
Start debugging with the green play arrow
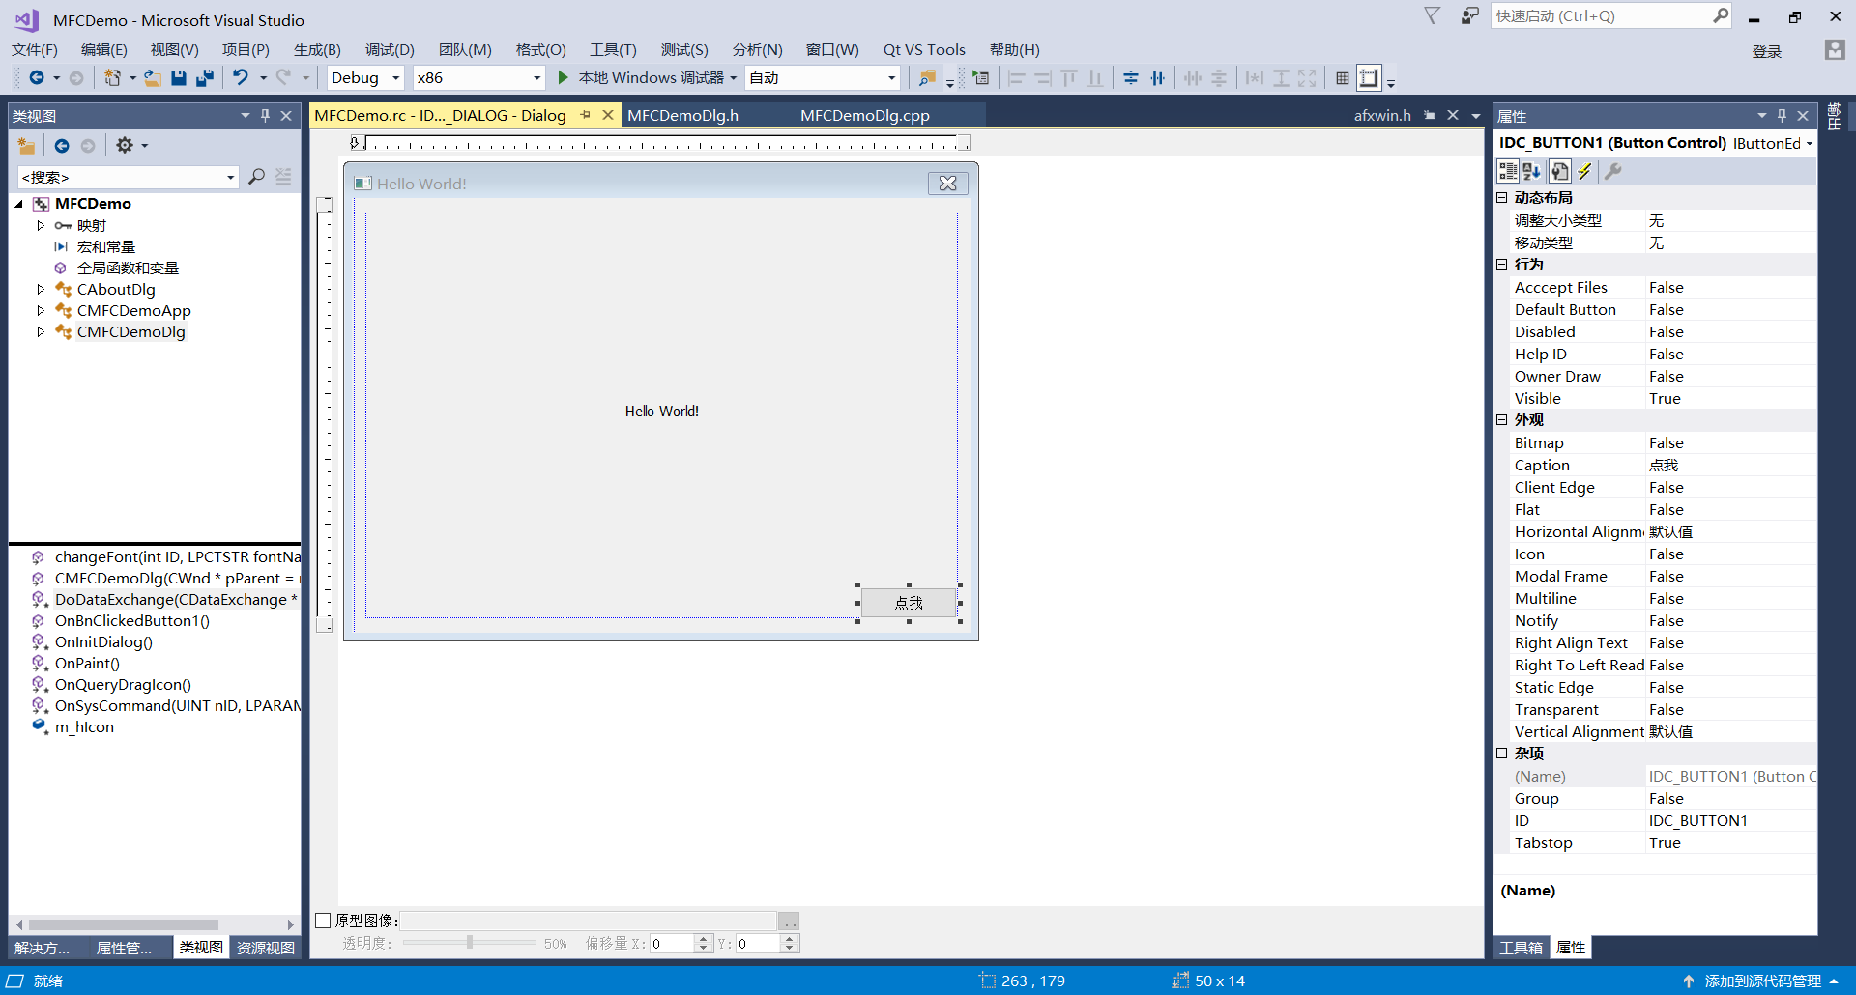tap(563, 77)
